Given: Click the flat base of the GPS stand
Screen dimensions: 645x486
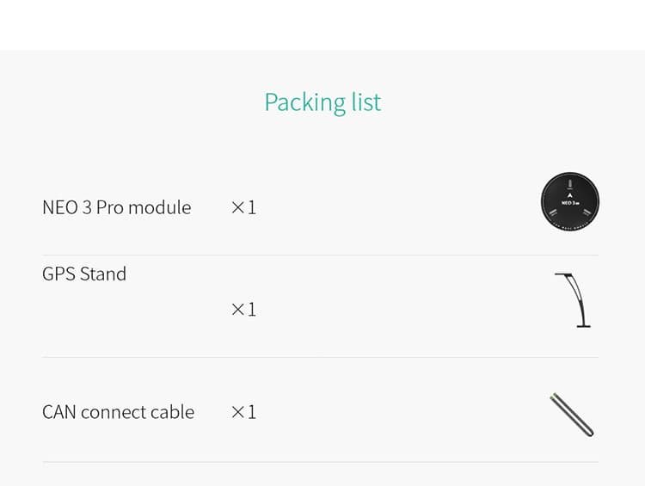Looking at the screenshot, I should click(x=583, y=326).
